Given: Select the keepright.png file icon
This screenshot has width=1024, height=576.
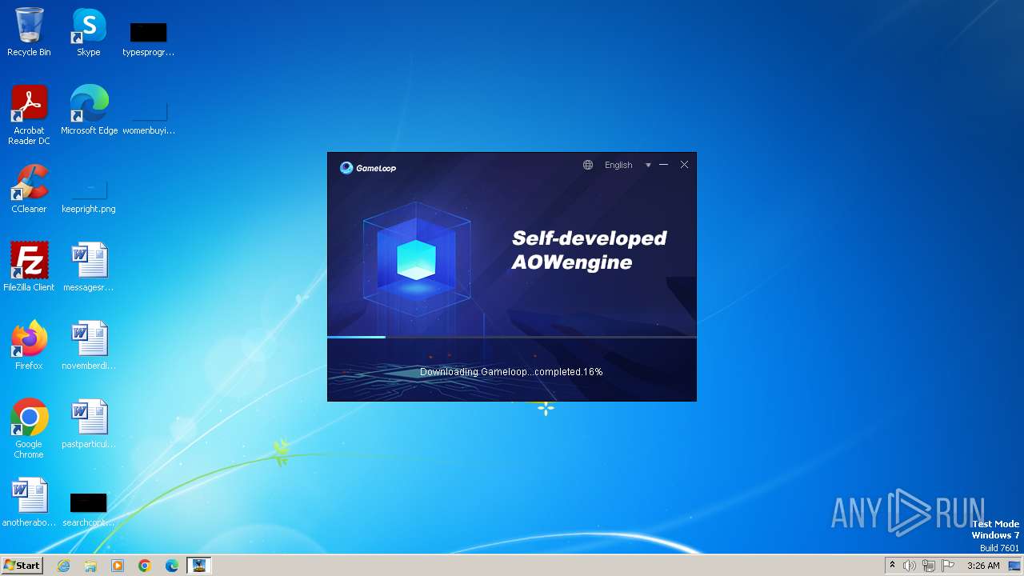Looking at the screenshot, I should 89,195.
